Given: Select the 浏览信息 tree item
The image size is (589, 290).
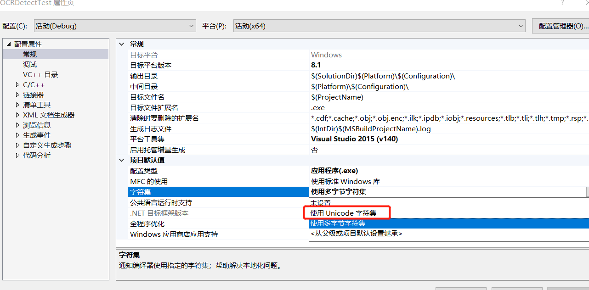Looking at the screenshot, I should (37, 125).
